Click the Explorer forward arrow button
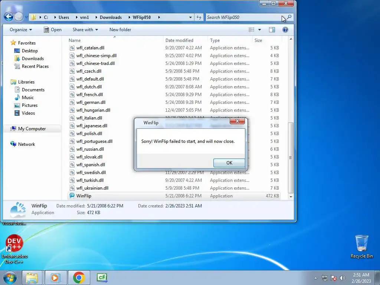The height and width of the screenshot is (285, 380). [x=19, y=17]
